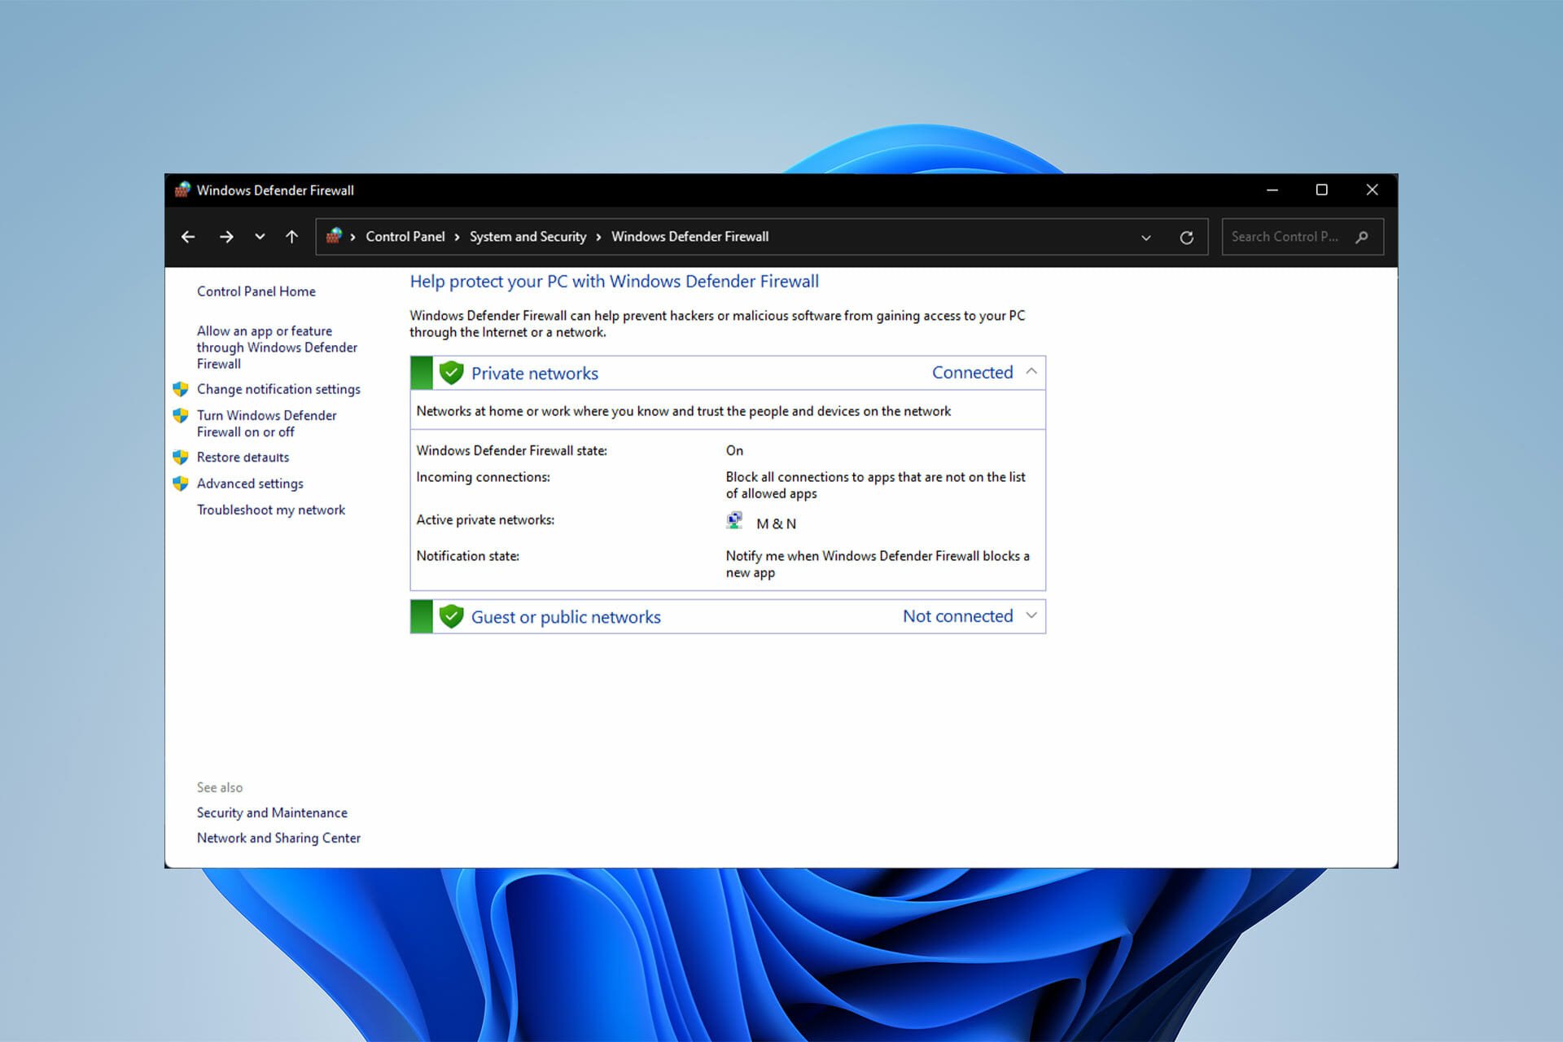Toggle Guest or public networks expanded view
Screen dimensions: 1563x1042
[1033, 616]
